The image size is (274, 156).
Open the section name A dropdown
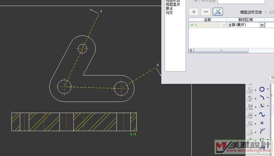tap(224, 25)
